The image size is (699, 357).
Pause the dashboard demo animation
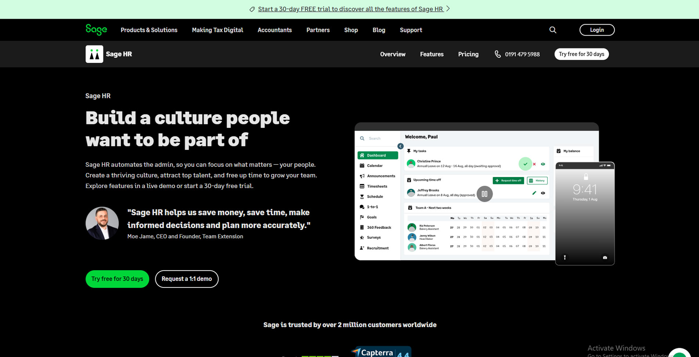[x=484, y=194]
